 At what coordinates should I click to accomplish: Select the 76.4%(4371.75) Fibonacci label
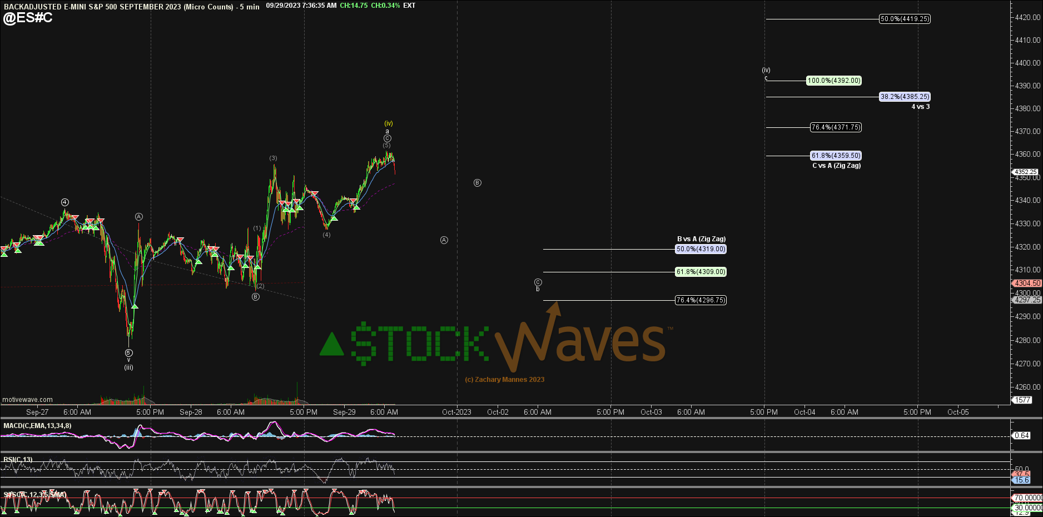[x=836, y=127]
